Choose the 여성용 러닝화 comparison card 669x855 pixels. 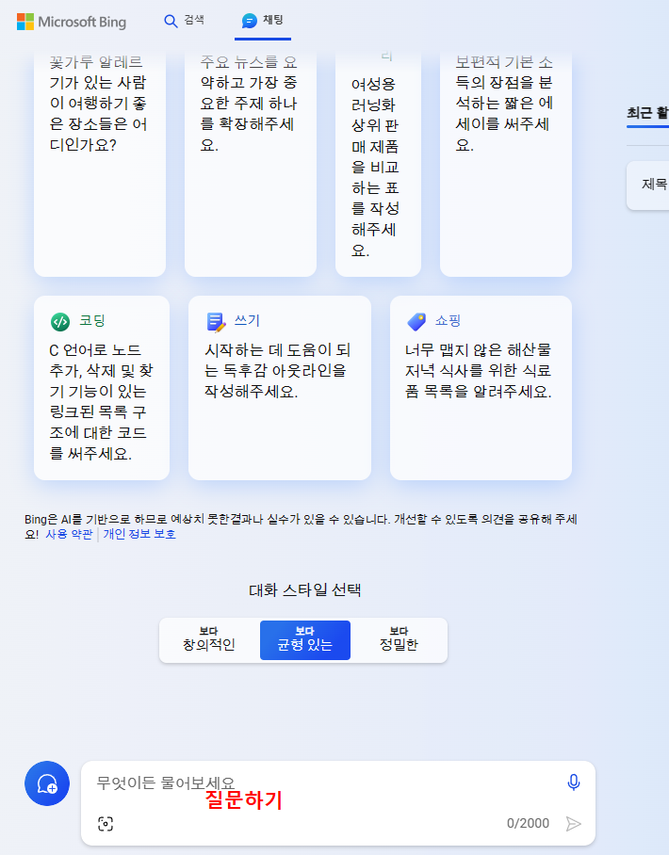378,164
